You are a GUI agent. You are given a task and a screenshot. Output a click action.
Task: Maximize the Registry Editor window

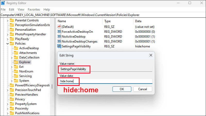click(x=190, y=3)
